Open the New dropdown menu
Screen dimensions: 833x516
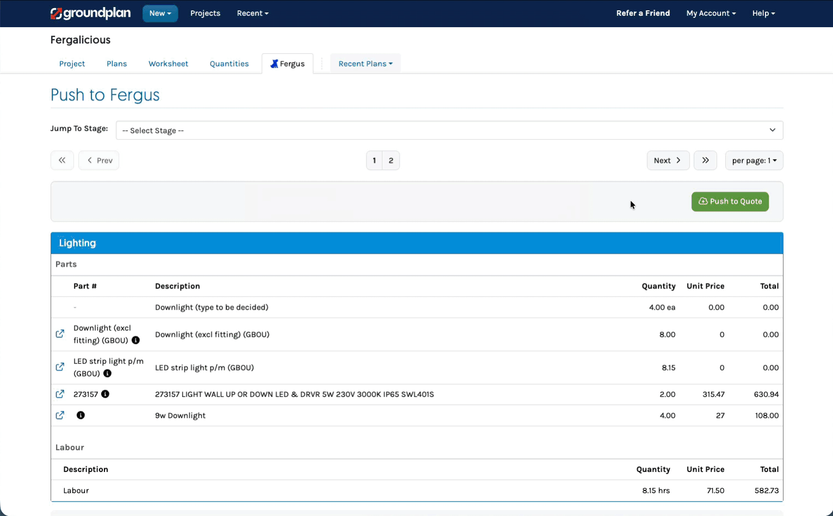[160, 13]
